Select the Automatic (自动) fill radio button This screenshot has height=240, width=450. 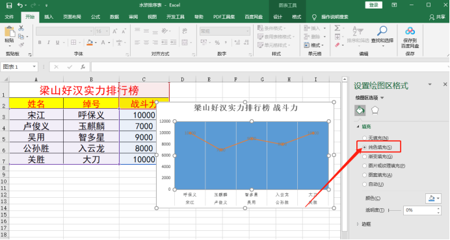(x=364, y=184)
